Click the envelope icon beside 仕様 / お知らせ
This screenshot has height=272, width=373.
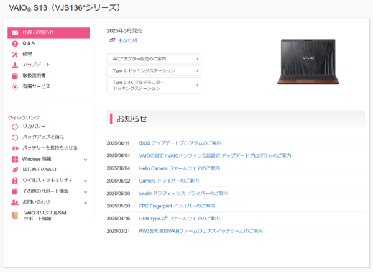[x=15, y=32]
